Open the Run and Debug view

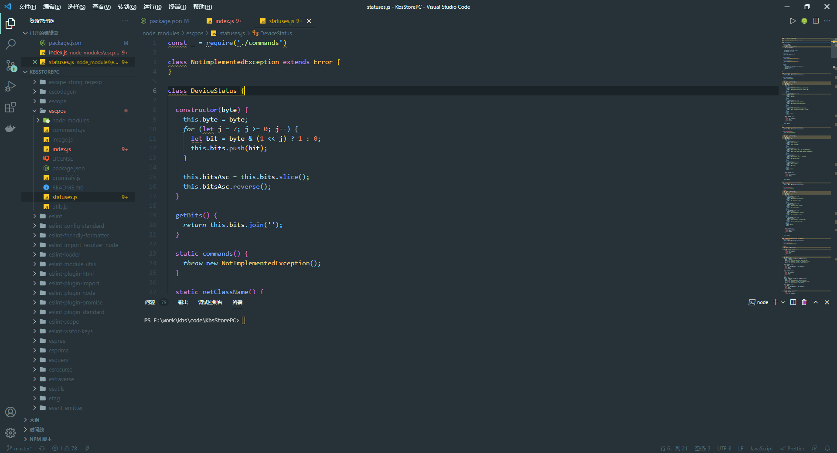(x=10, y=86)
